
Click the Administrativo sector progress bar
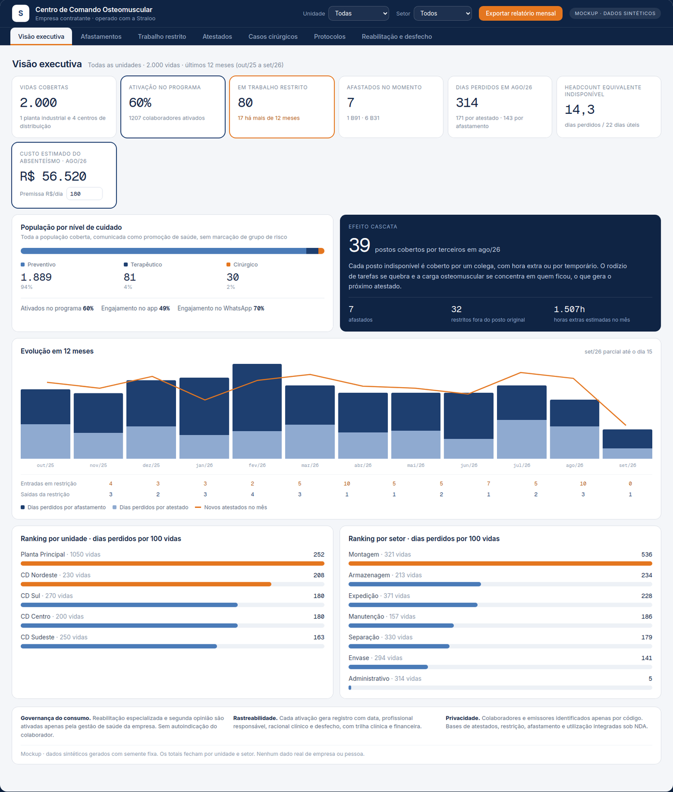pos(500,687)
